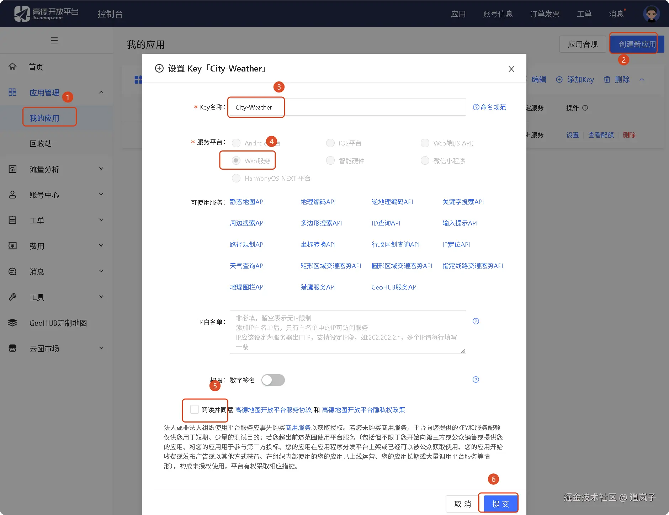Select the iOS平台 radio button
The image size is (669, 515).
[x=330, y=143]
